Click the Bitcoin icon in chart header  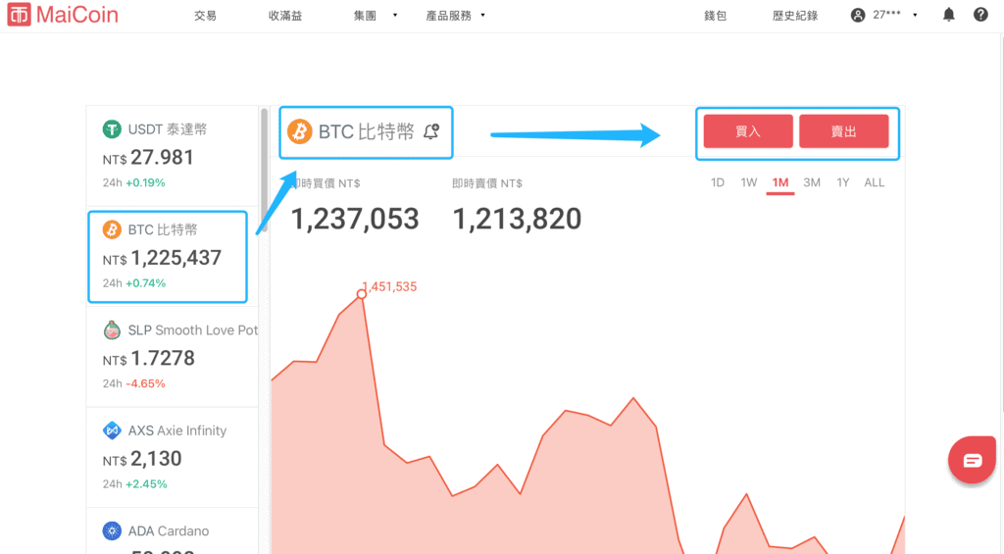click(x=300, y=131)
